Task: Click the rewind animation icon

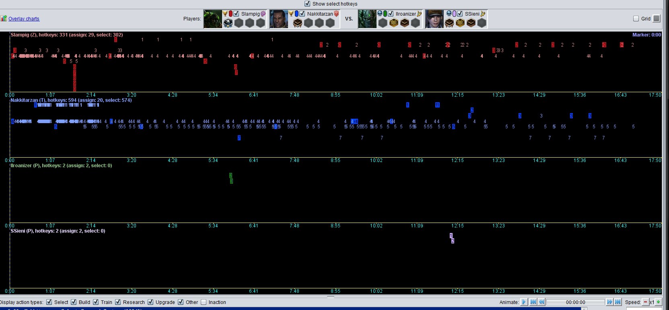Action: [541, 302]
